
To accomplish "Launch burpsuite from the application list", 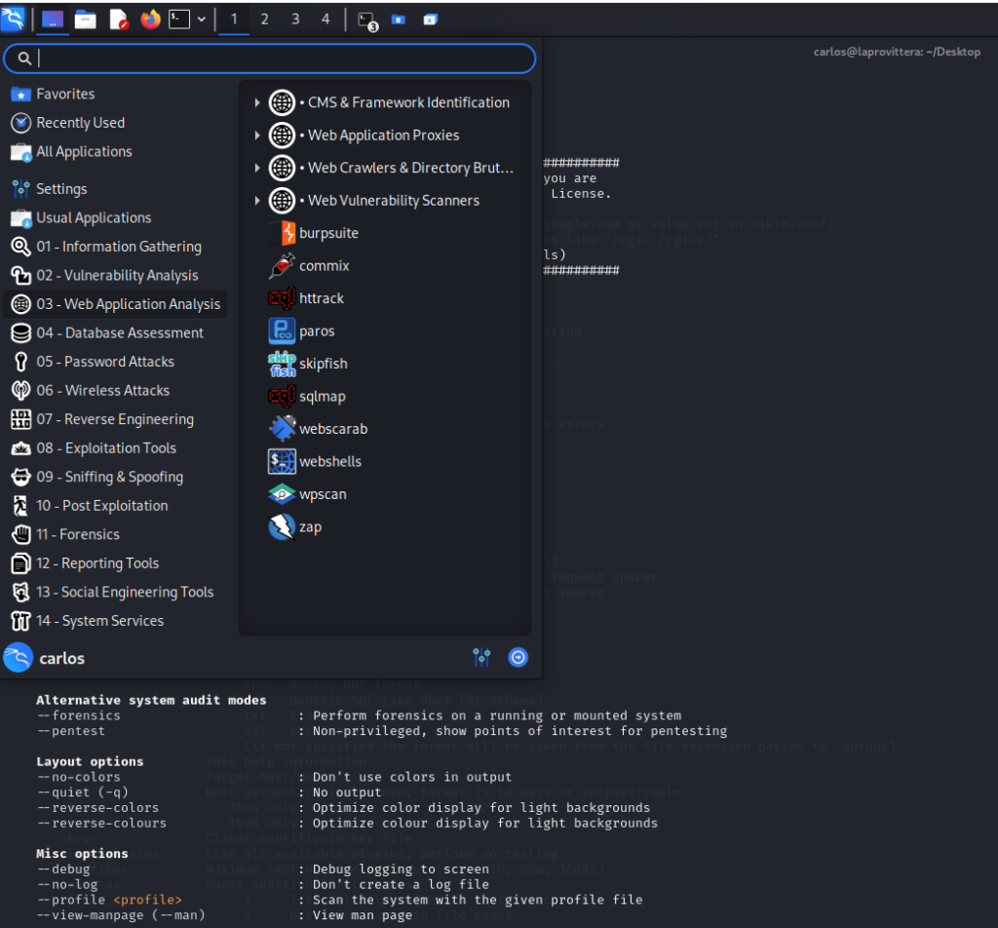I will 327,233.
